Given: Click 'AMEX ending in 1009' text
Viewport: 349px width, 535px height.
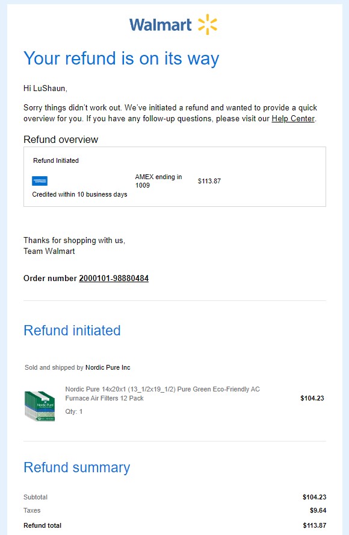Looking at the screenshot, I should point(158,181).
